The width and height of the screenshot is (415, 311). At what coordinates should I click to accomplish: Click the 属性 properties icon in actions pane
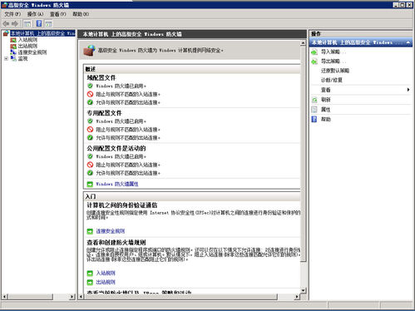(x=314, y=110)
